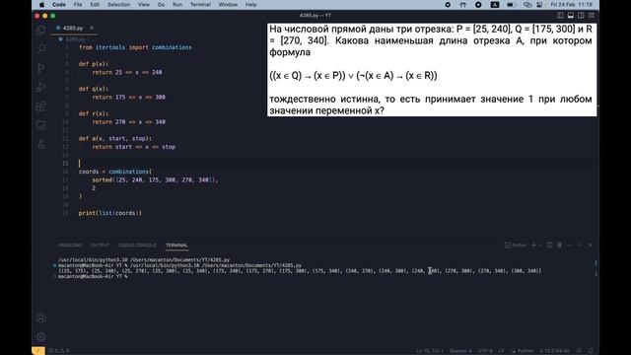This screenshot has width=631, height=355.
Task: Open the View menu
Action: coord(144,4)
